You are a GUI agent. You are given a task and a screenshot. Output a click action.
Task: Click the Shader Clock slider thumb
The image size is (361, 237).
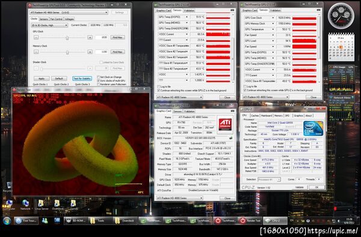click(42, 68)
